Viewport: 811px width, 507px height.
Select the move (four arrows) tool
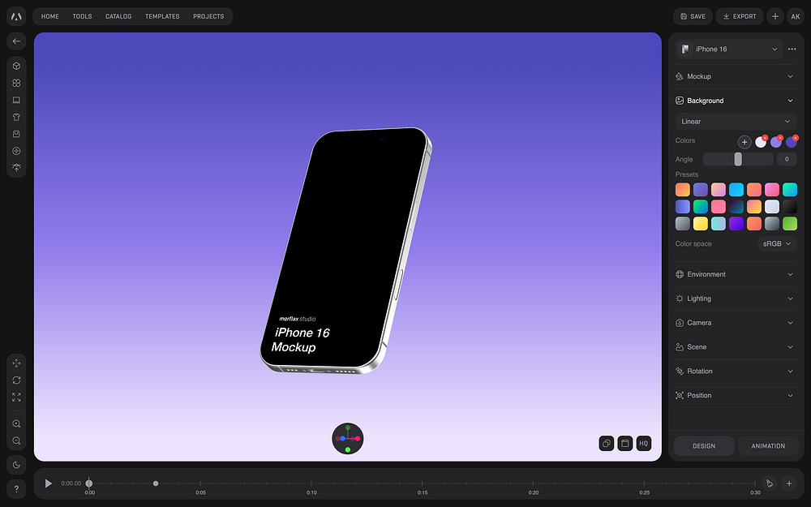click(x=16, y=363)
